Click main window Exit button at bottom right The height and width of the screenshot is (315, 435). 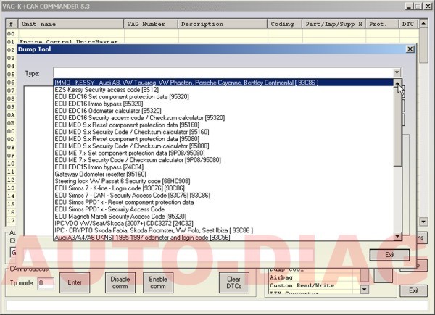tap(413, 290)
